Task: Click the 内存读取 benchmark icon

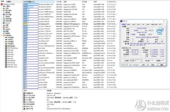Action: tap(6, 38)
